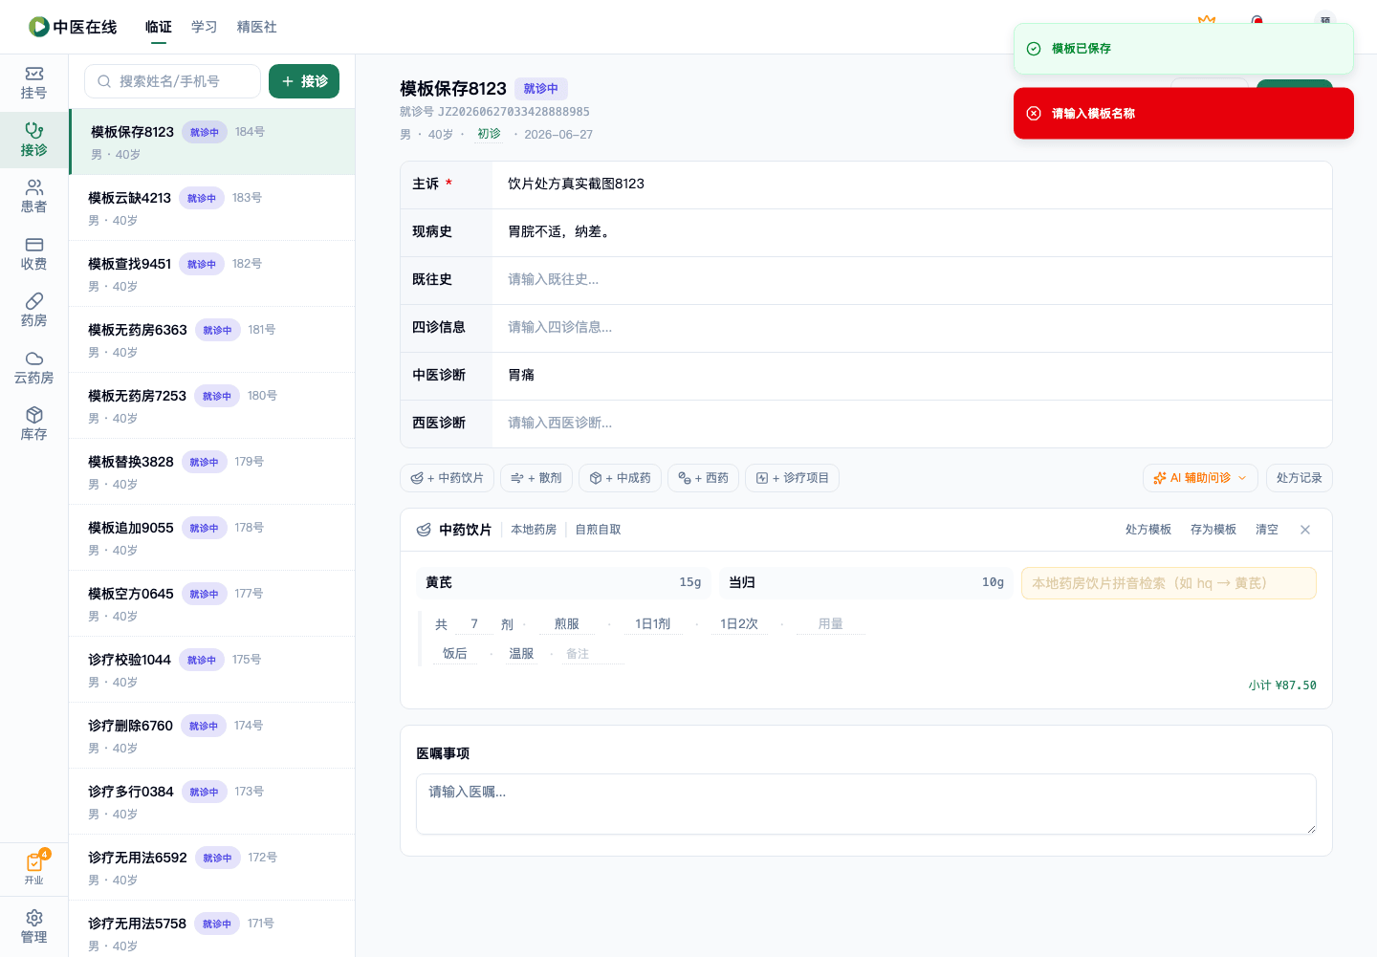This screenshot has width=1377, height=957.
Task: Select patient 模板空方0645
Action: [x=211, y=603]
